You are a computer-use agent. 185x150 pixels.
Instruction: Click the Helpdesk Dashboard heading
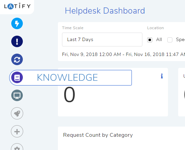105,11
